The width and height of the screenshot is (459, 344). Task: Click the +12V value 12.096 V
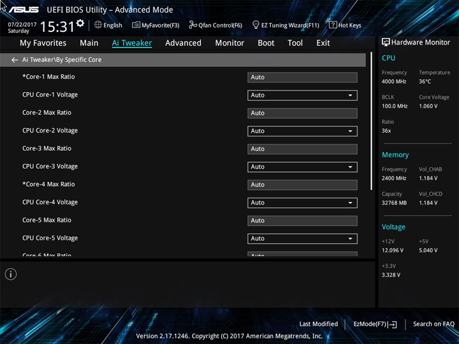tap(393, 250)
